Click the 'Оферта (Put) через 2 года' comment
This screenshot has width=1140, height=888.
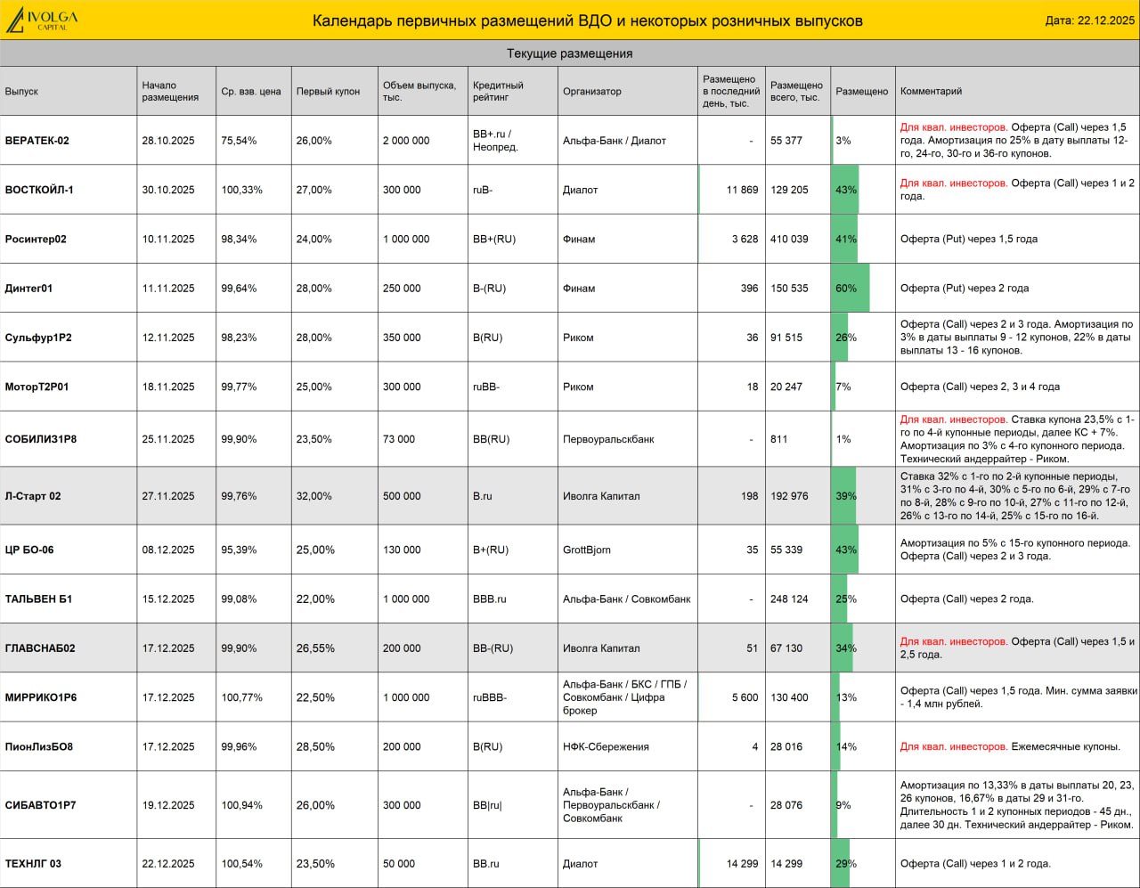(x=965, y=289)
